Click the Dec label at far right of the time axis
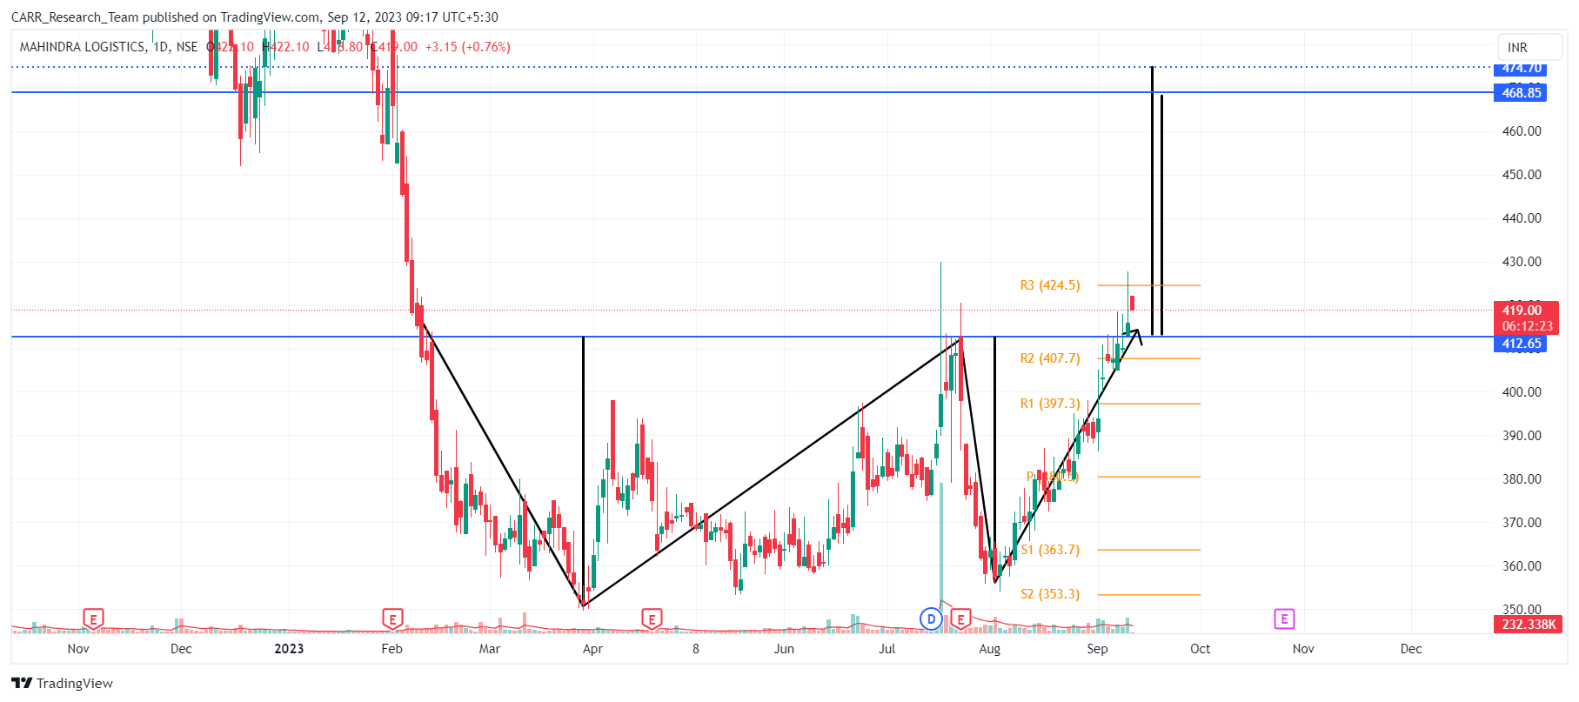Screen dimensions: 1579x702 tap(1411, 648)
